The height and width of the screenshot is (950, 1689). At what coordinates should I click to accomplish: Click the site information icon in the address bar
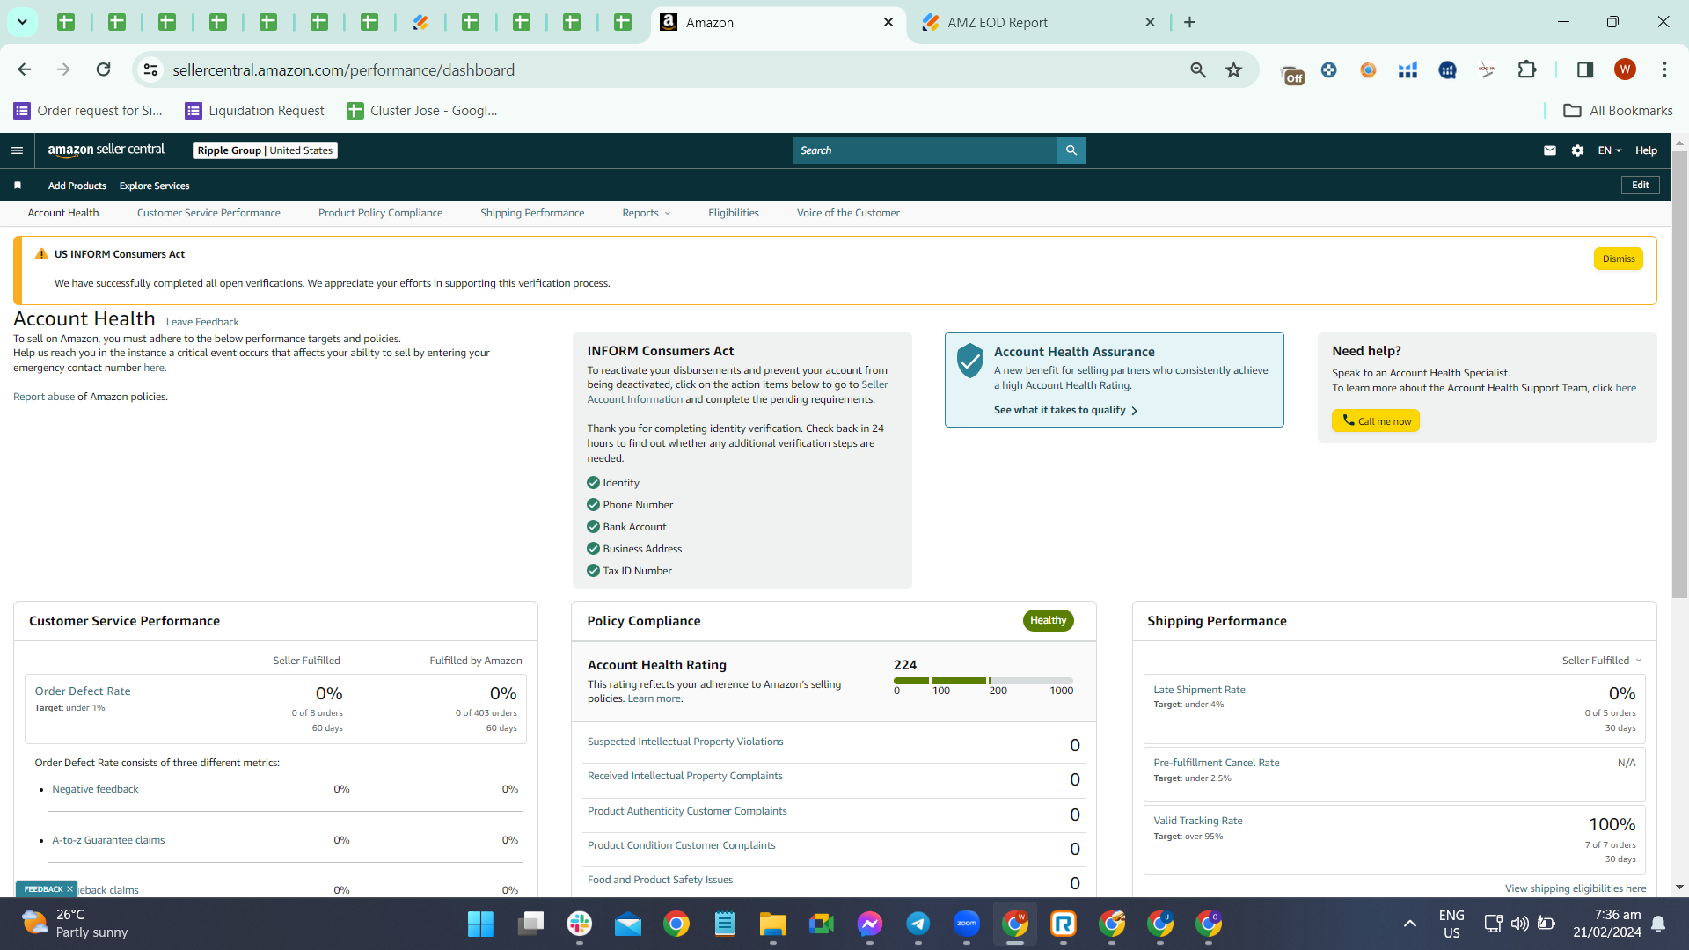click(151, 69)
